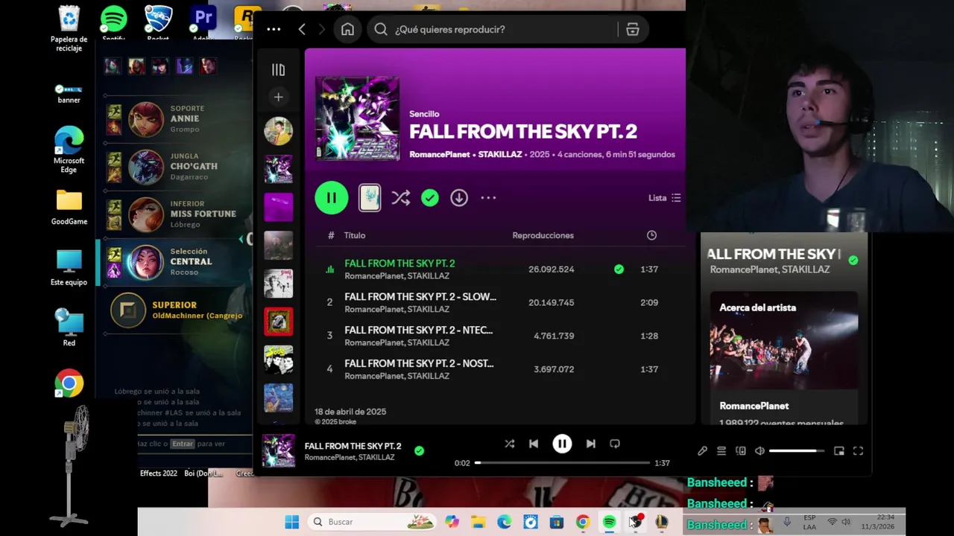
Task: Open the album preview card next to play button
Action: pos(370,197)
